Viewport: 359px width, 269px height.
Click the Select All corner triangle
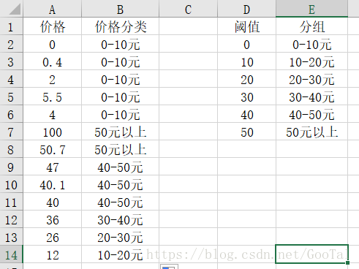pos(14,10)
